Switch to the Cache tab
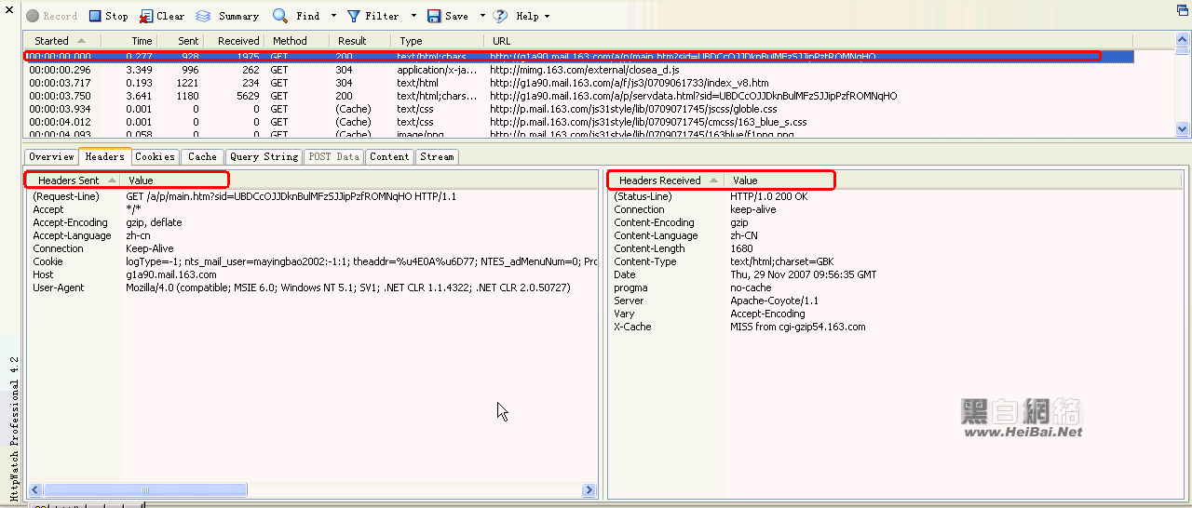1192x508 pixels. click(202, 157)
